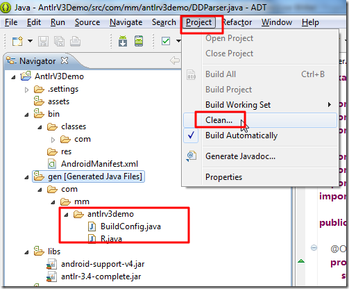Open project Properties menu entry
The height and width of the screenshot is (289, 349).
[223, 177]
